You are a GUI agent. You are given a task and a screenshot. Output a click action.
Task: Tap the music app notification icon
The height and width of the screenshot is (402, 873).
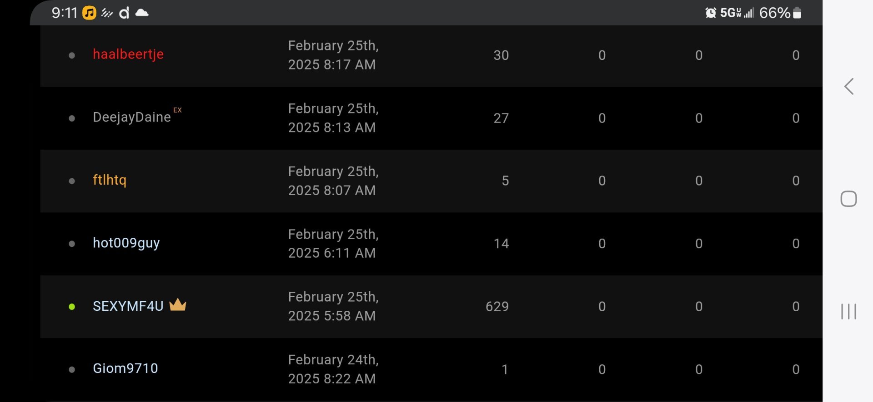click(89, 13)
